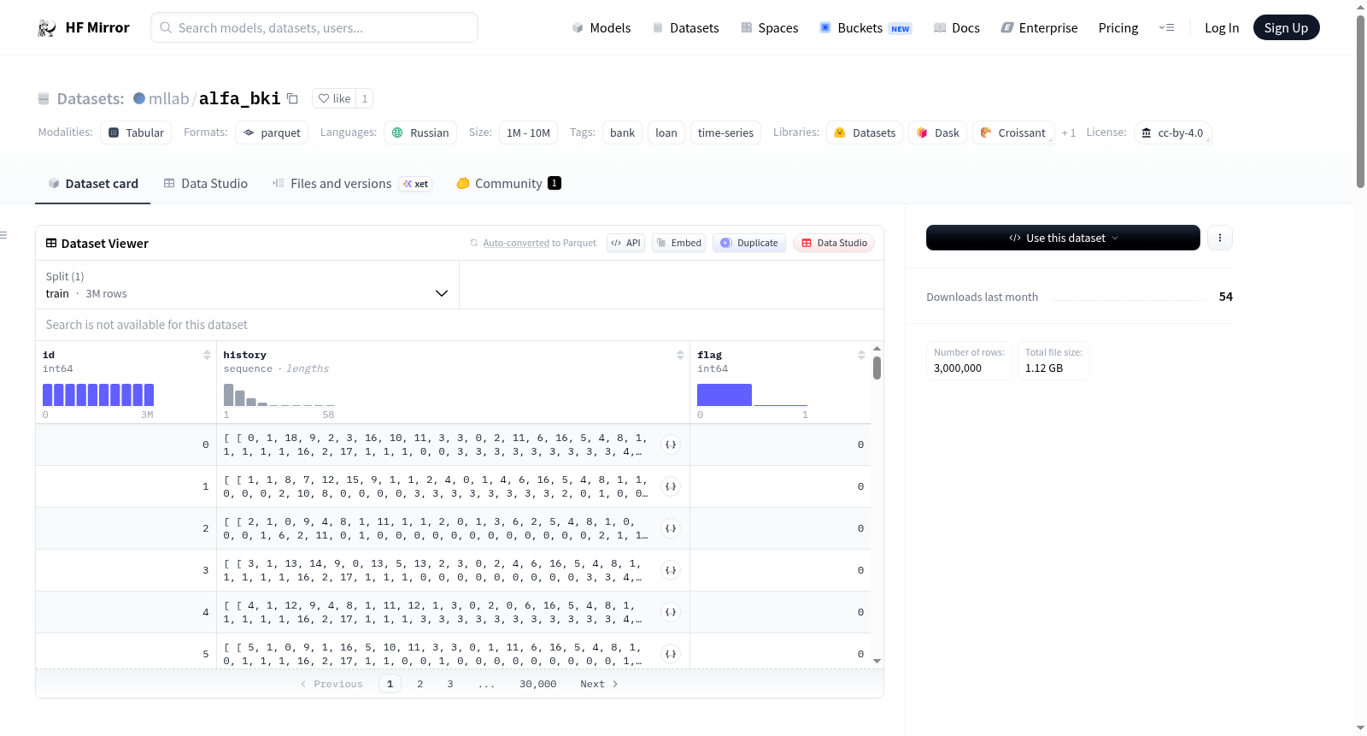
Task: Switch to Data Studio tab
Action: click(206, 184)
